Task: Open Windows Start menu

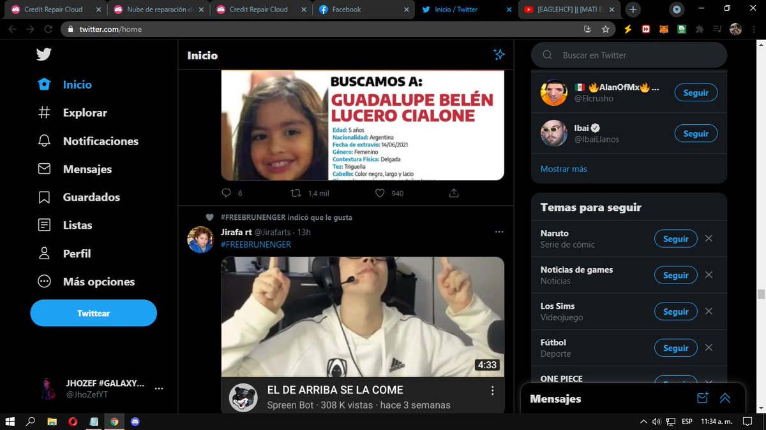Action: tap(10, 422)
